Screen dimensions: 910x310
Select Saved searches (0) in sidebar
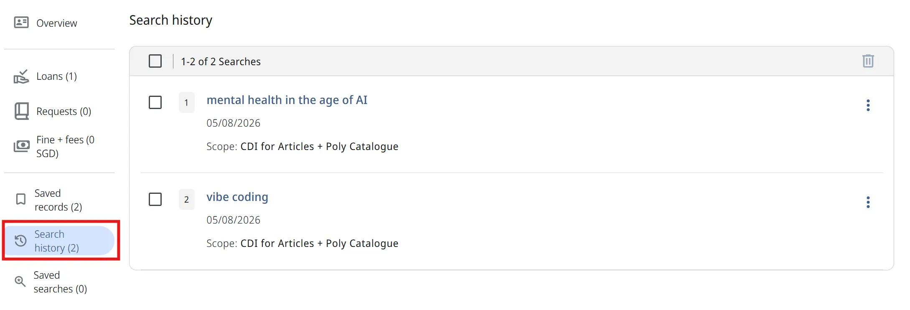point(60,282)
